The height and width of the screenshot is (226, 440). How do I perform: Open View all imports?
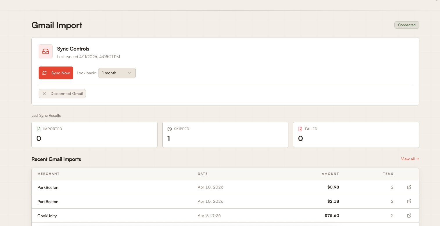click(410, 159)
